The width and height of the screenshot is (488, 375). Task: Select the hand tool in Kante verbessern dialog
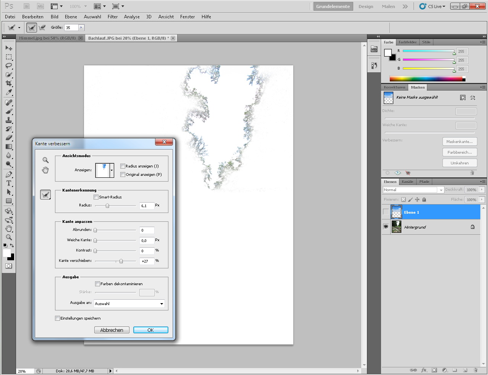[45, 170]
